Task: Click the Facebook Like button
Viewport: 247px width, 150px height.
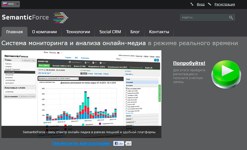Action: click(119, 144)
